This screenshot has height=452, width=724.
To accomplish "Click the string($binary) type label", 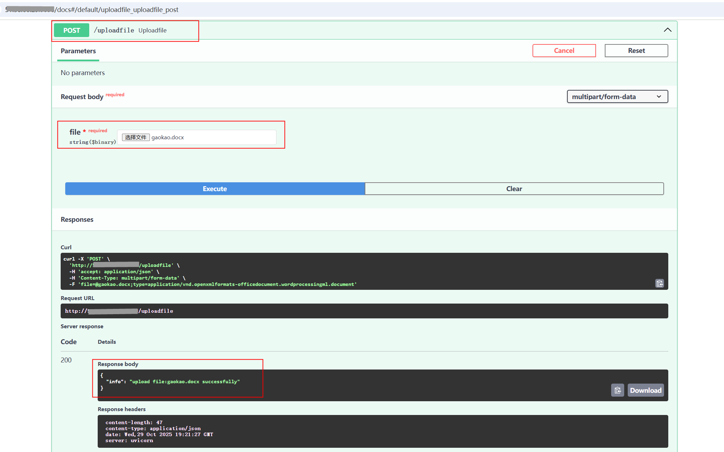I will click(x=92, y=142).
